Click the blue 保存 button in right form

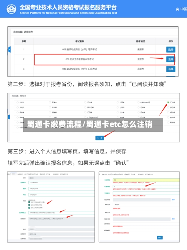pos(160,238)
